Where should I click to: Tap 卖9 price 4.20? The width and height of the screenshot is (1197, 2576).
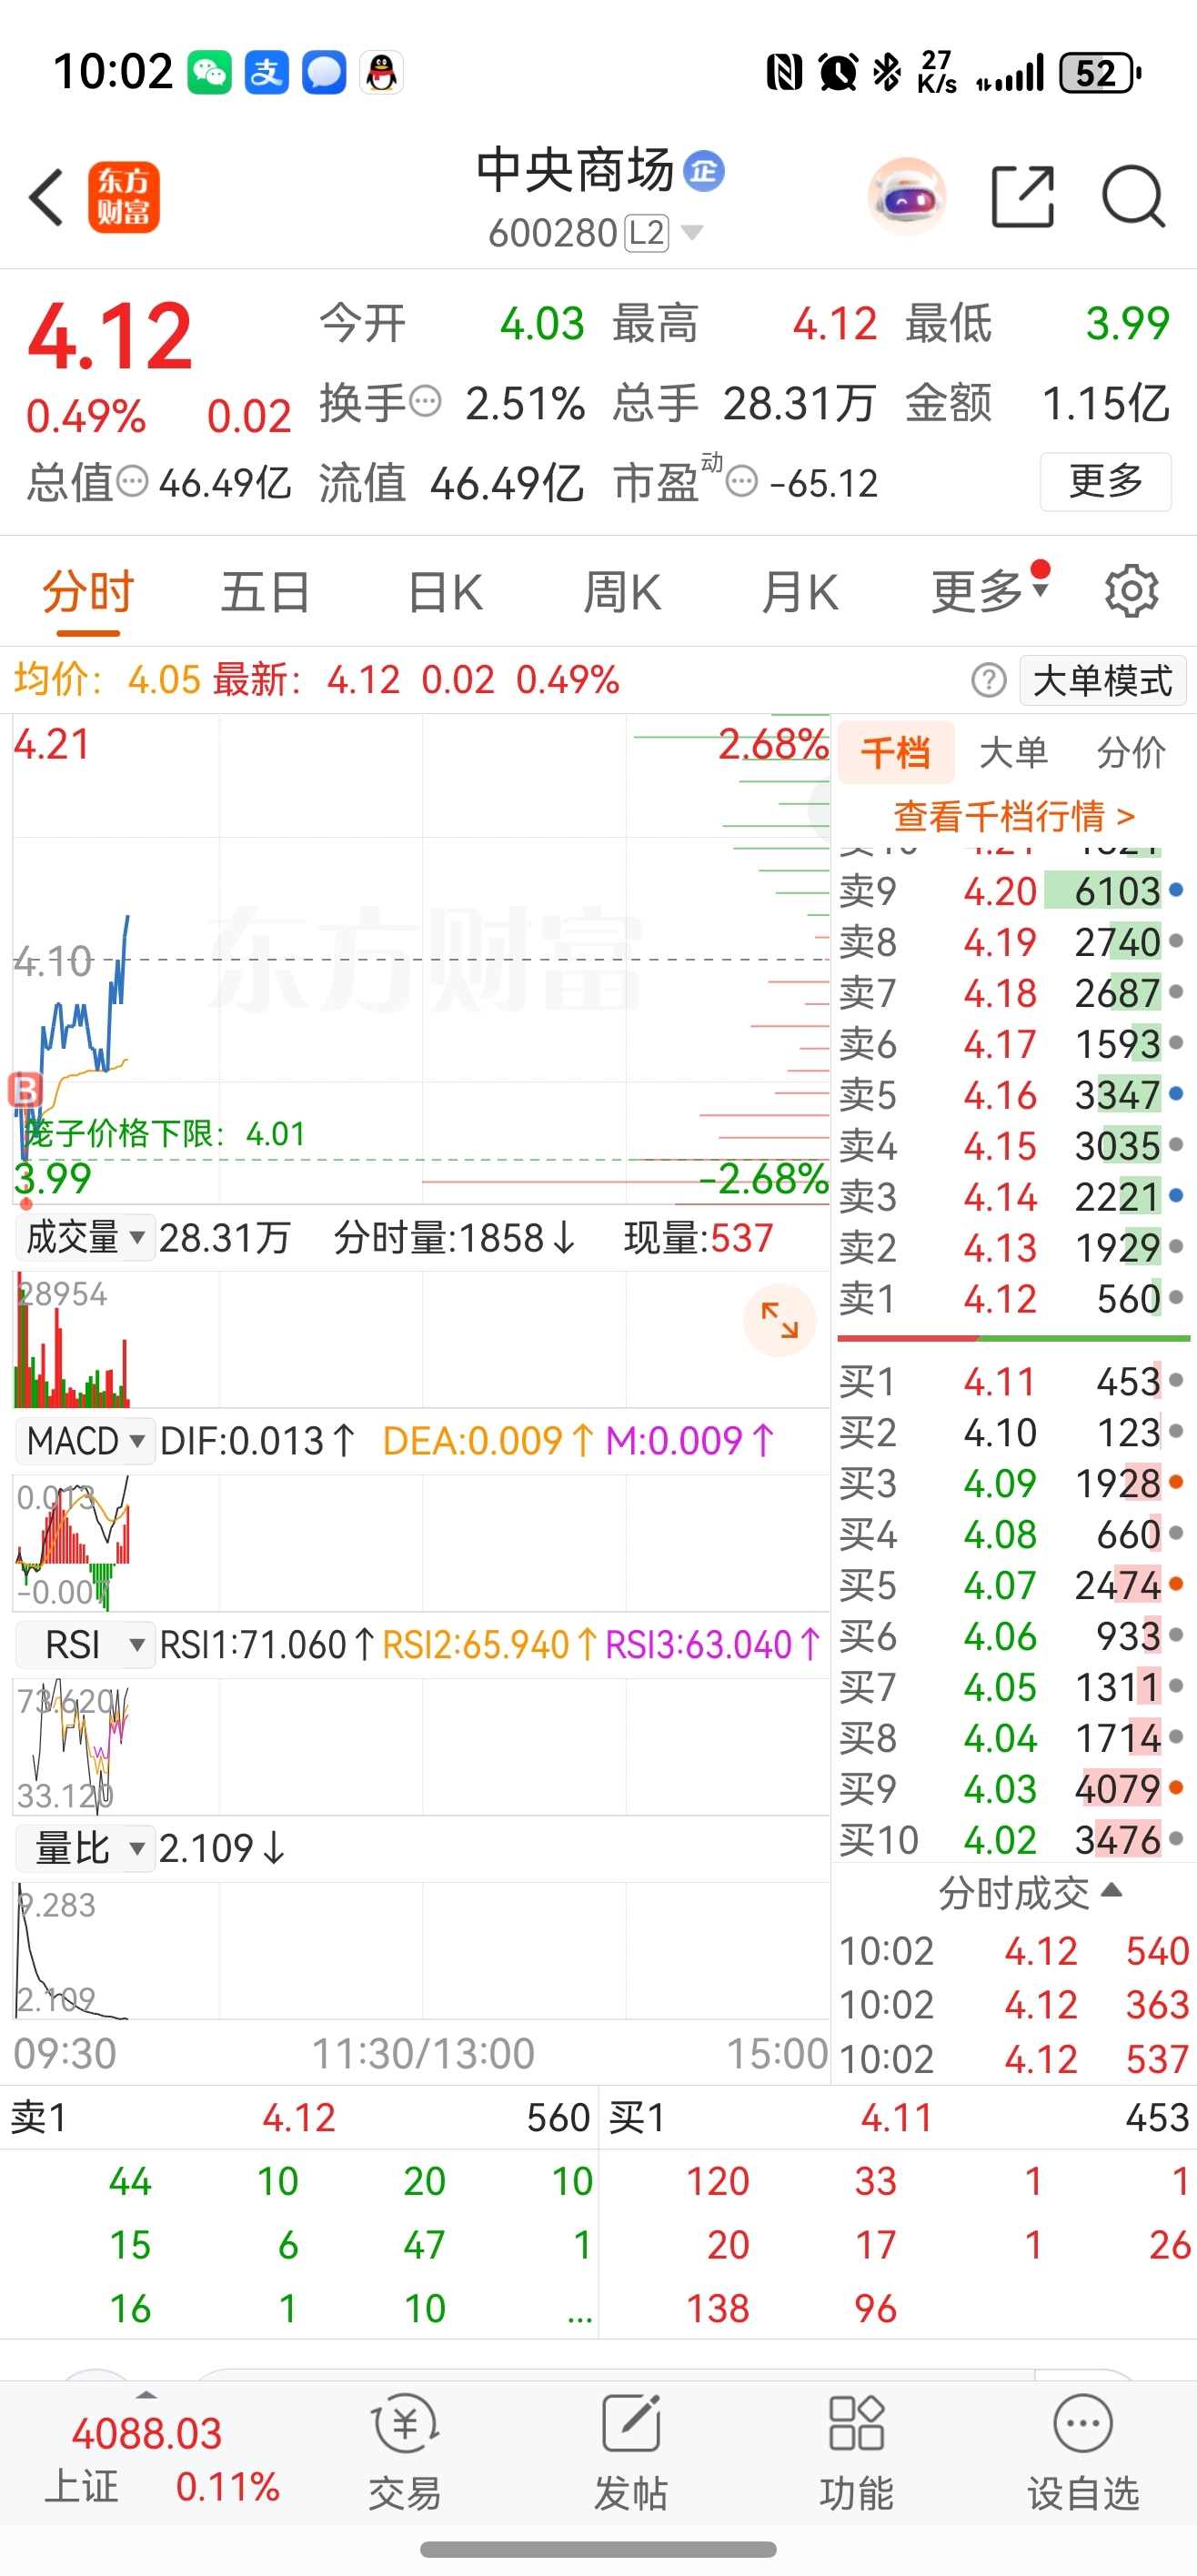[x=1000, y=890]
